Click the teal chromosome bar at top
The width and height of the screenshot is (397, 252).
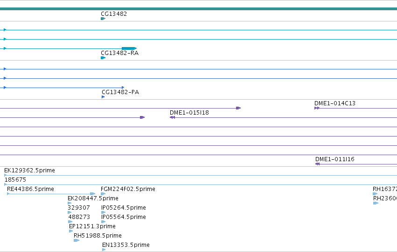pos(199,9)
